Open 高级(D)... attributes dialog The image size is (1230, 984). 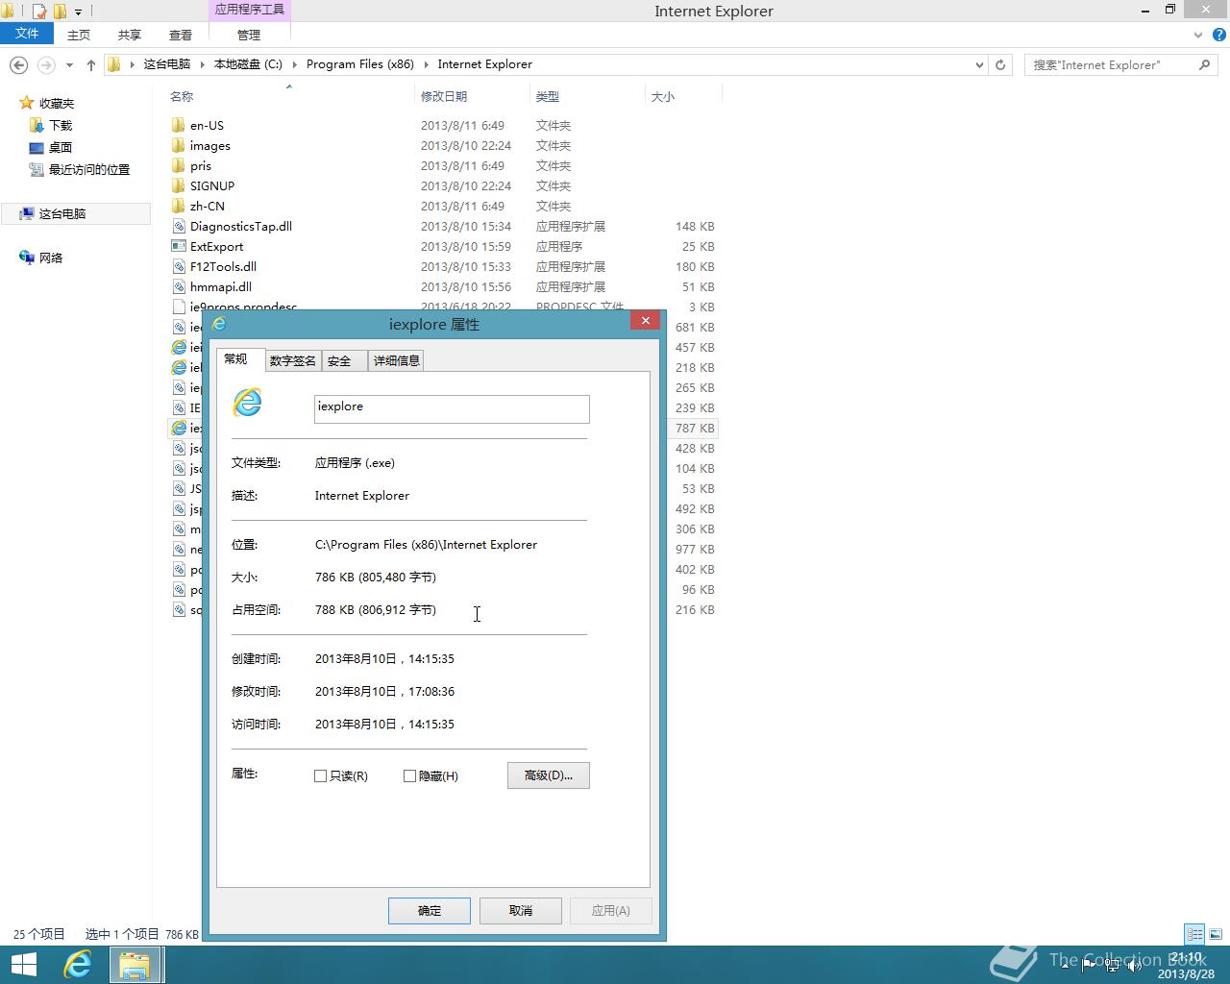pyautogui.click(x=549, y=775)
